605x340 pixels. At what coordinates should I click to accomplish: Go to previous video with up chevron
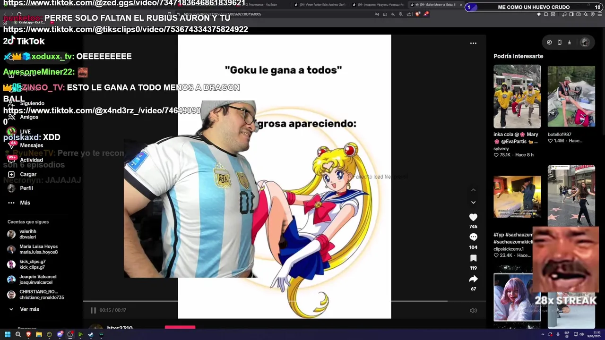(473, 190)
